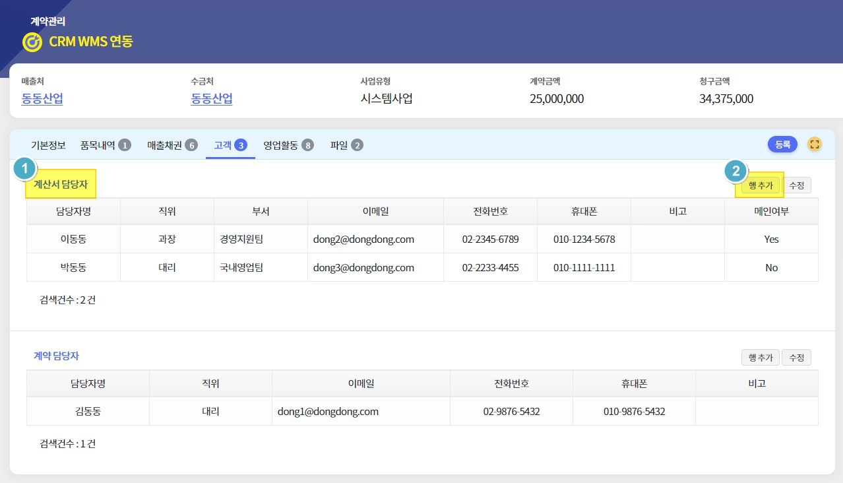
Task: Click the 과장 position cell
Action: pyautogui.click(x=167, y=239)
